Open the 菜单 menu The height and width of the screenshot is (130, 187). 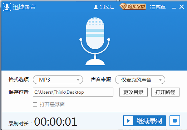tap(158, 7)
